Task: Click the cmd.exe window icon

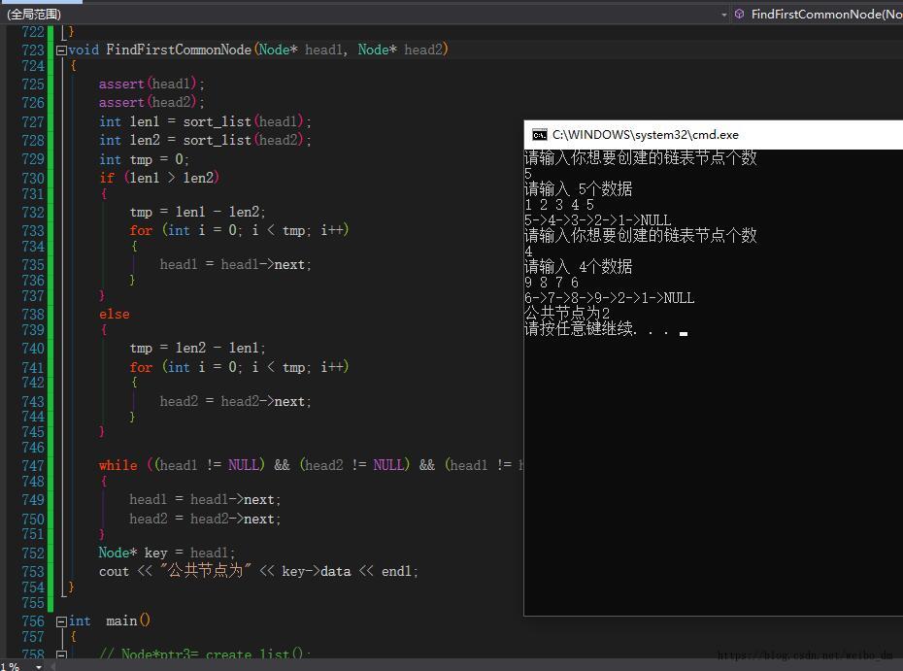Action: tap(540, 135)
